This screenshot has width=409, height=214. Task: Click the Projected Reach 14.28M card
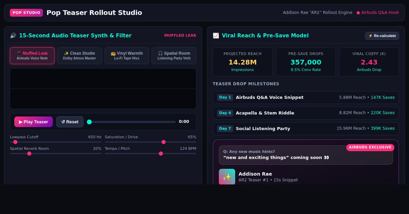point(243,62)
